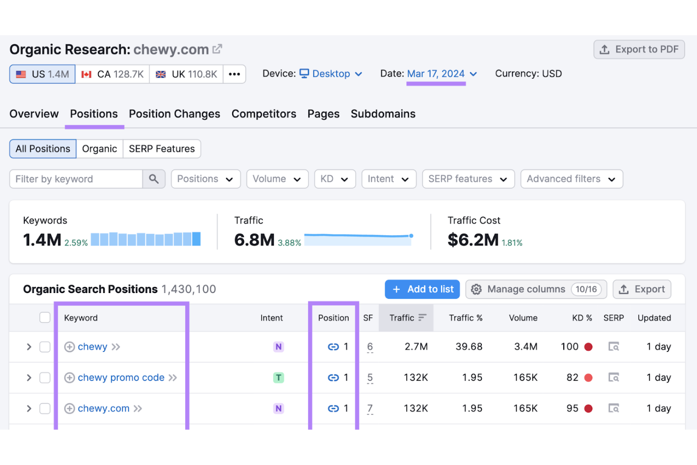Go to the Subdomains tab
This screenshot has width=697, height=465.
[383, 114]
